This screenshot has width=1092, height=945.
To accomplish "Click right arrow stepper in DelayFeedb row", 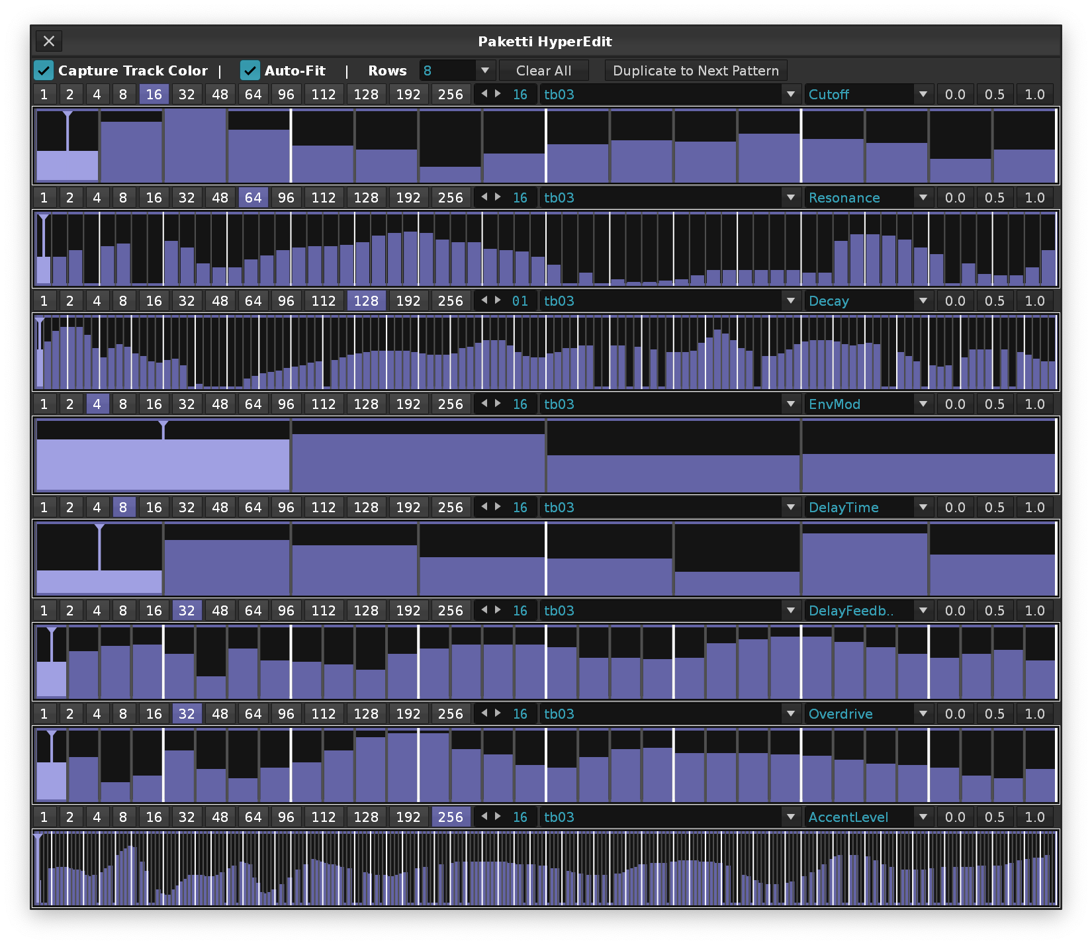I will pos(498,610).
